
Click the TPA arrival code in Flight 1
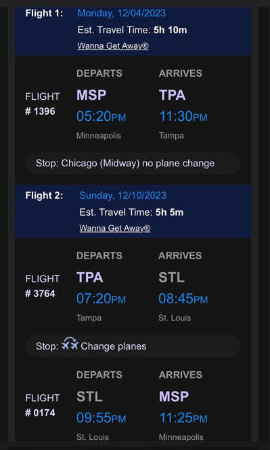click(x=172, y=95)
